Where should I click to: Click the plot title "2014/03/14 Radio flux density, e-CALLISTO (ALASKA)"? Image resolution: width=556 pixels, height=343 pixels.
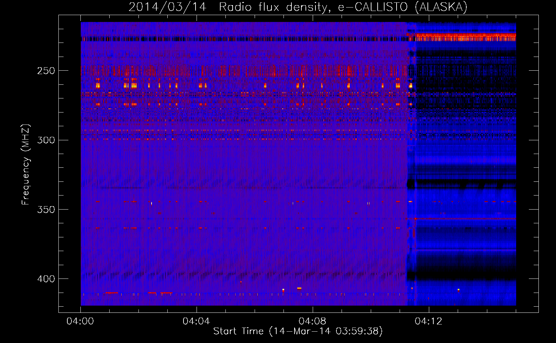tap(298, 7)
